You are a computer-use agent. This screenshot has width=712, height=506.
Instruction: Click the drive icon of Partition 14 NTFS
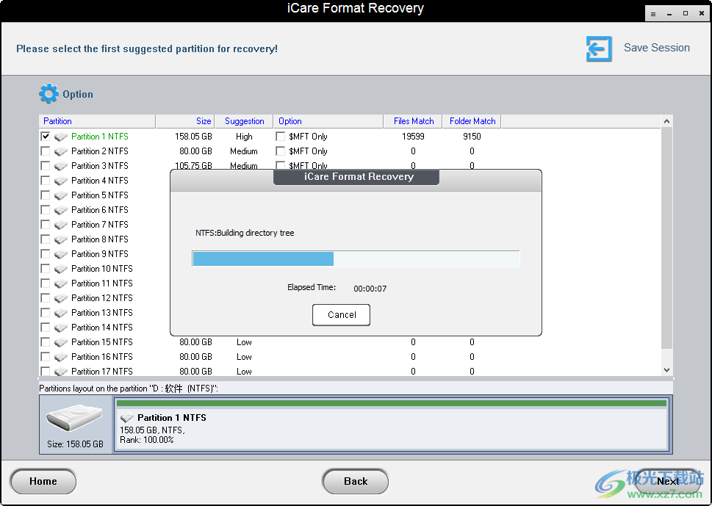[61, 328]
